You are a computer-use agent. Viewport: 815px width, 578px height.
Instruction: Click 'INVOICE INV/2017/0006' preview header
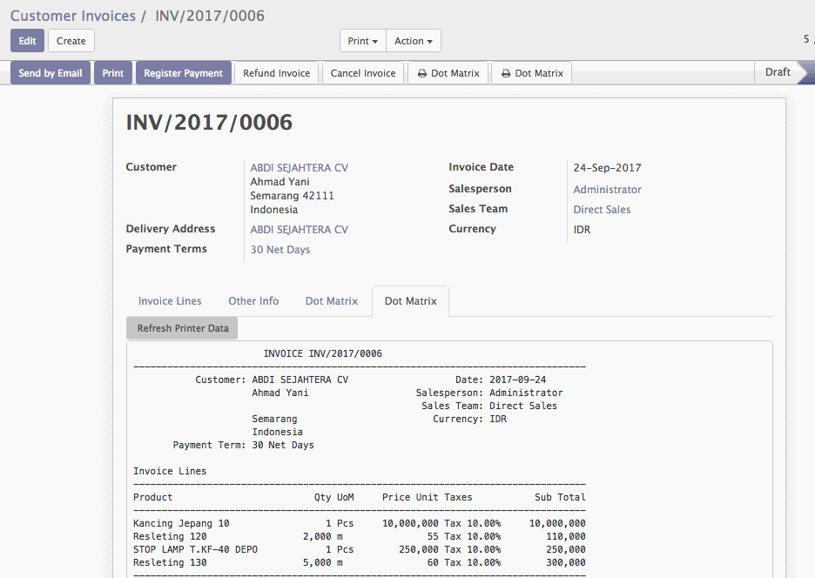tap(323, 353)
